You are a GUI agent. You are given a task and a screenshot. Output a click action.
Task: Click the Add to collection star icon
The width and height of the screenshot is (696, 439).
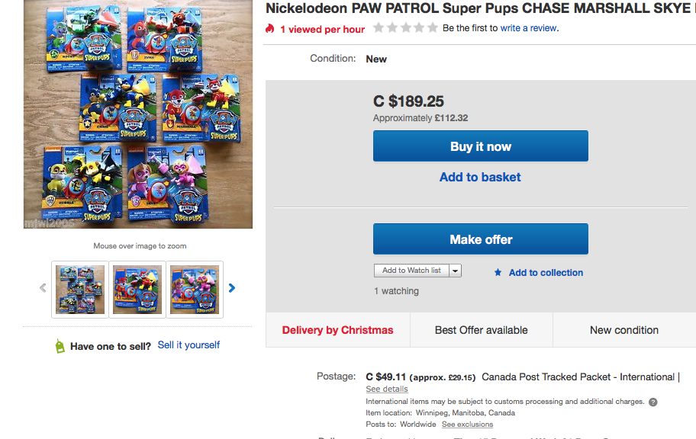tap(498, 273)
